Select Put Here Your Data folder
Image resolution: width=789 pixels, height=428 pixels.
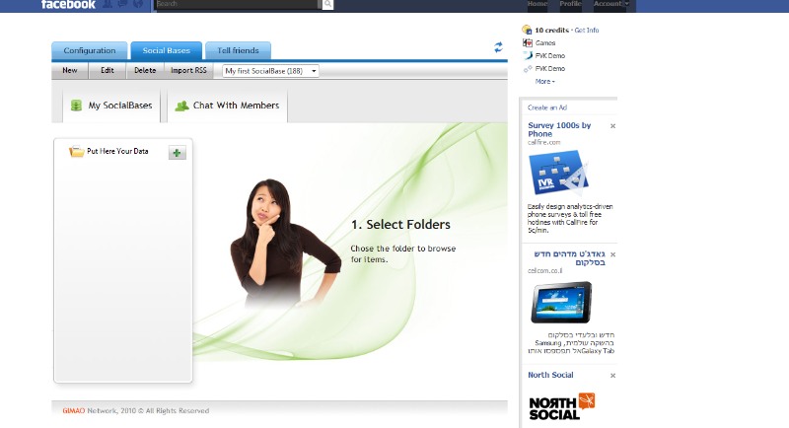tap(117, 151)
